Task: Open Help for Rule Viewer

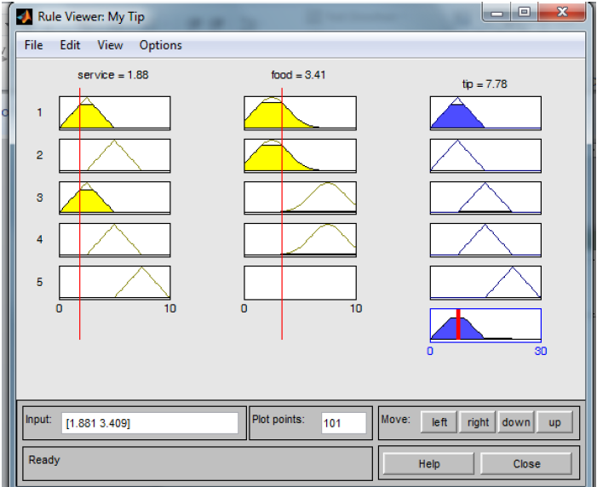Action: tap(428, 463)
